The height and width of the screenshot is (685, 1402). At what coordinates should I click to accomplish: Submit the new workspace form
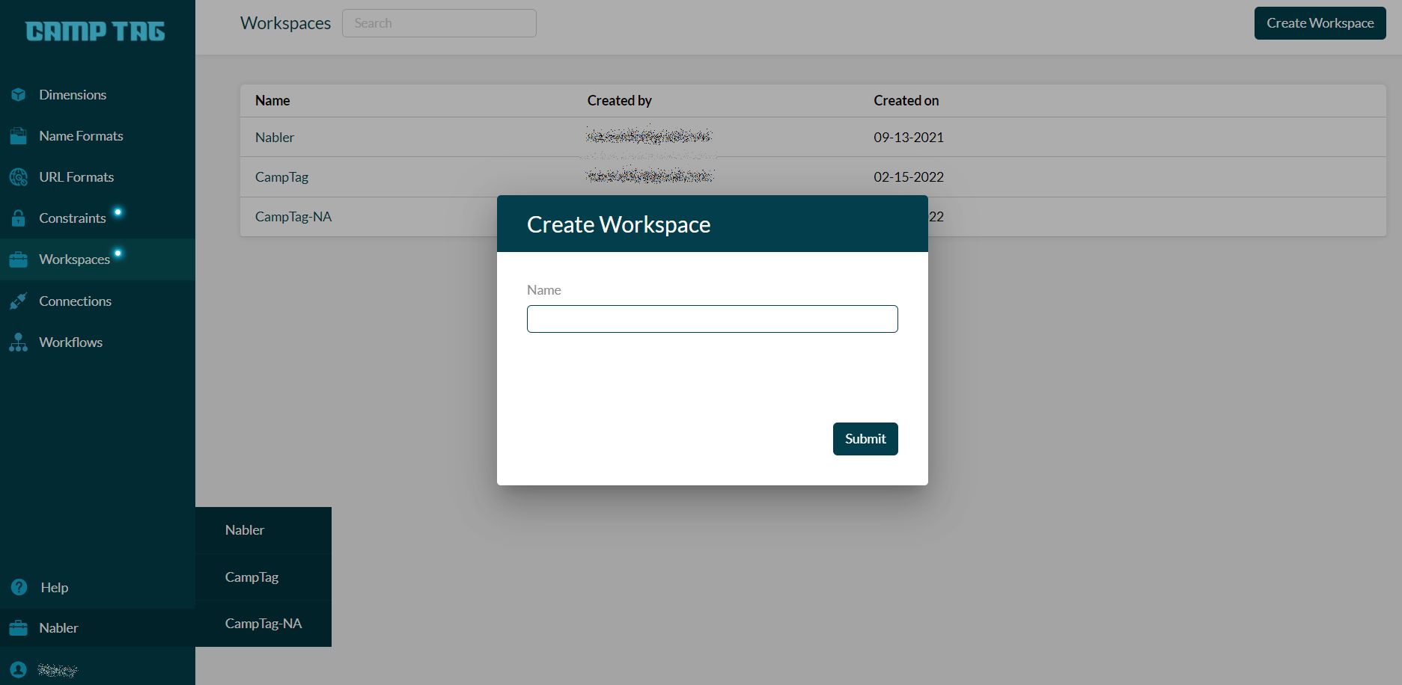pos(865,438)
